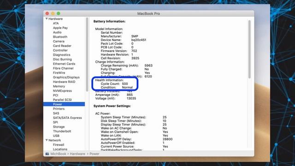Open the Storage hardware entry
Image resolution: width=295 pixels, height=166 pixels.
click(59, 127)
